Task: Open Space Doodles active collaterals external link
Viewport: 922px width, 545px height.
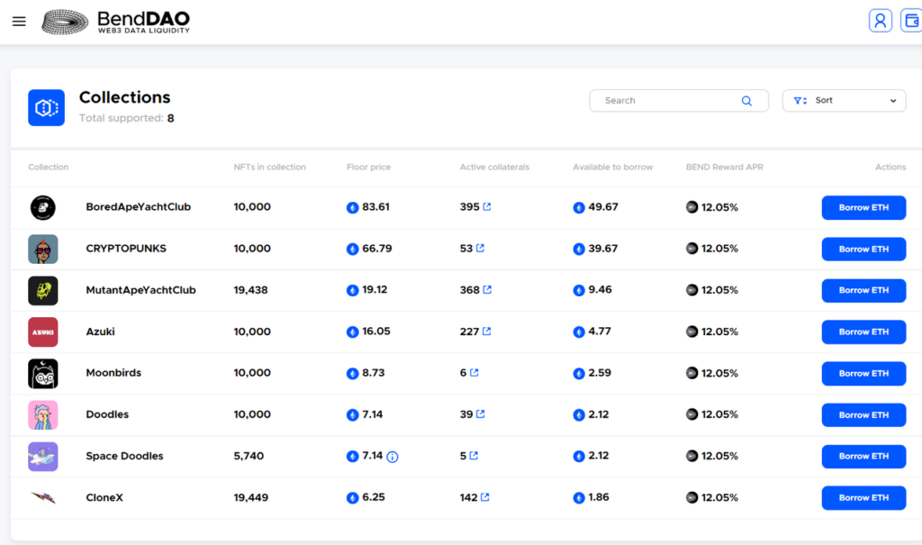Action: (474, 456)
